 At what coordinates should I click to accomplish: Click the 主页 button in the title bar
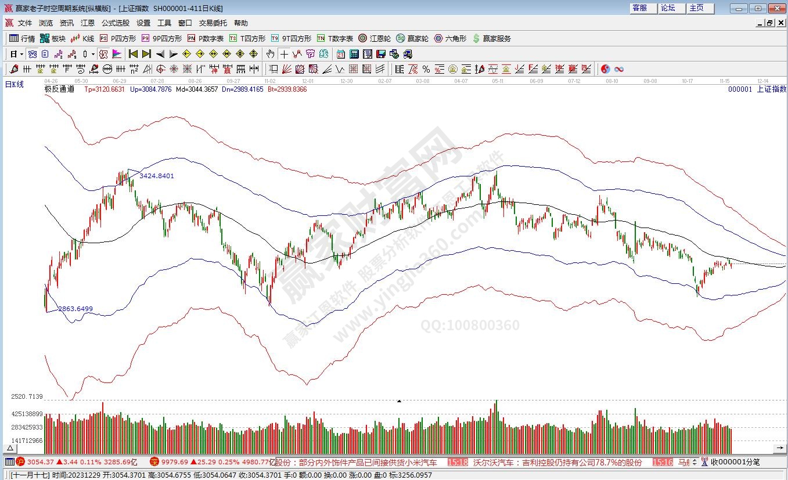[696, 8]
